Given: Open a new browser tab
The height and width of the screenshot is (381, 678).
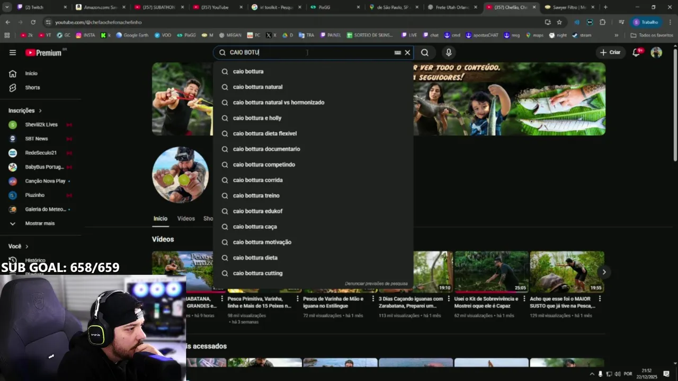Looking at the screenshot, I should (x=605, y=7).
